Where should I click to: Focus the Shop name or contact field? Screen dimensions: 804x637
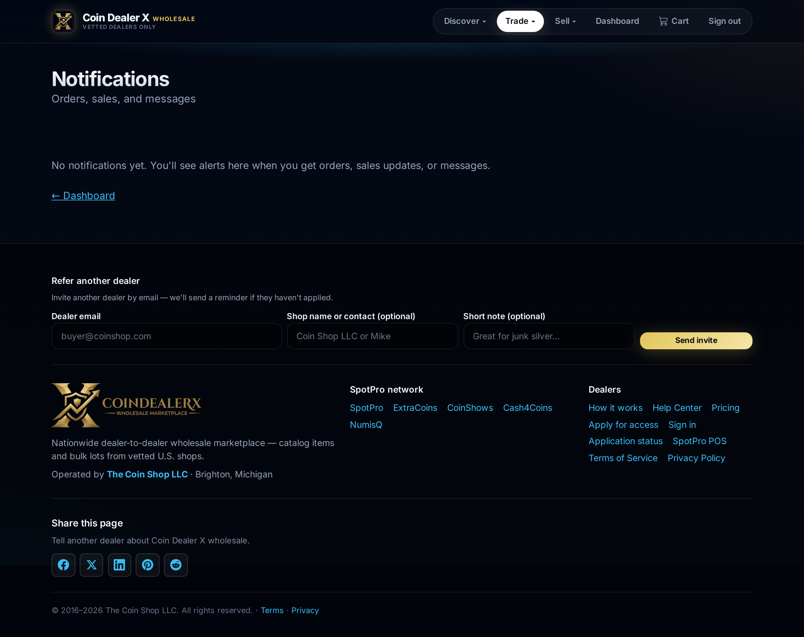[x=372, y=336]
